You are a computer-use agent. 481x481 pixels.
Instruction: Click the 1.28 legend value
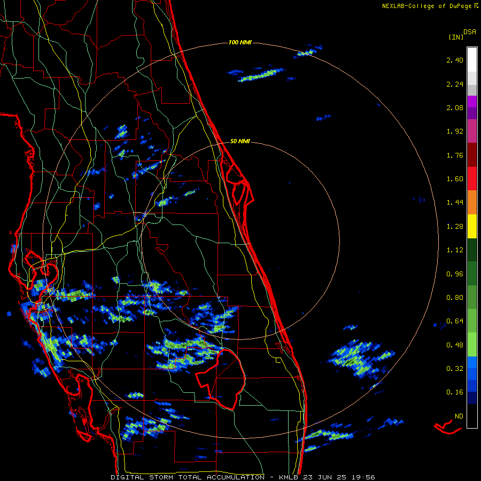[455, 227]
